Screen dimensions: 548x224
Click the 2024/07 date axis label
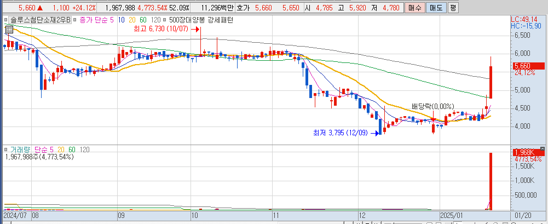click(x=14, y=215)
